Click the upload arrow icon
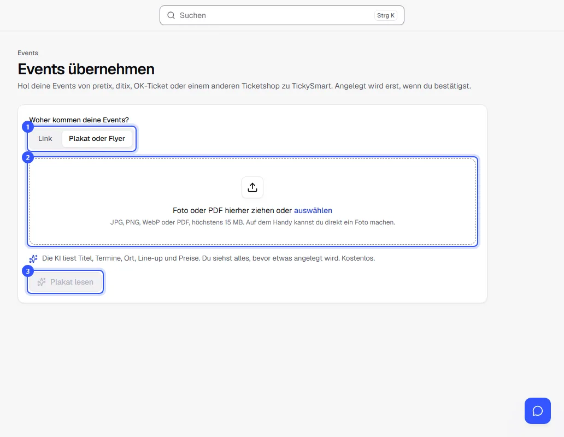564x437 pixels. coord(252,187)
